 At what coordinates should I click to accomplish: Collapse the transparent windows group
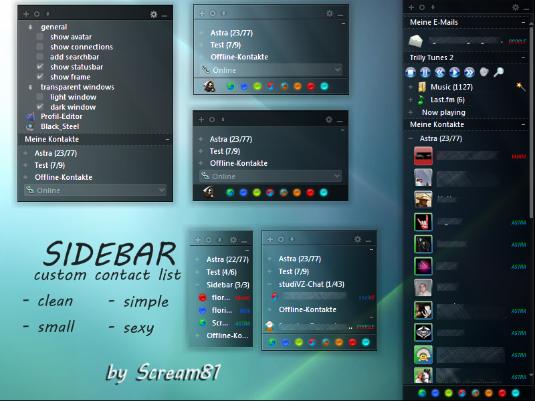(x=30, y=87)
